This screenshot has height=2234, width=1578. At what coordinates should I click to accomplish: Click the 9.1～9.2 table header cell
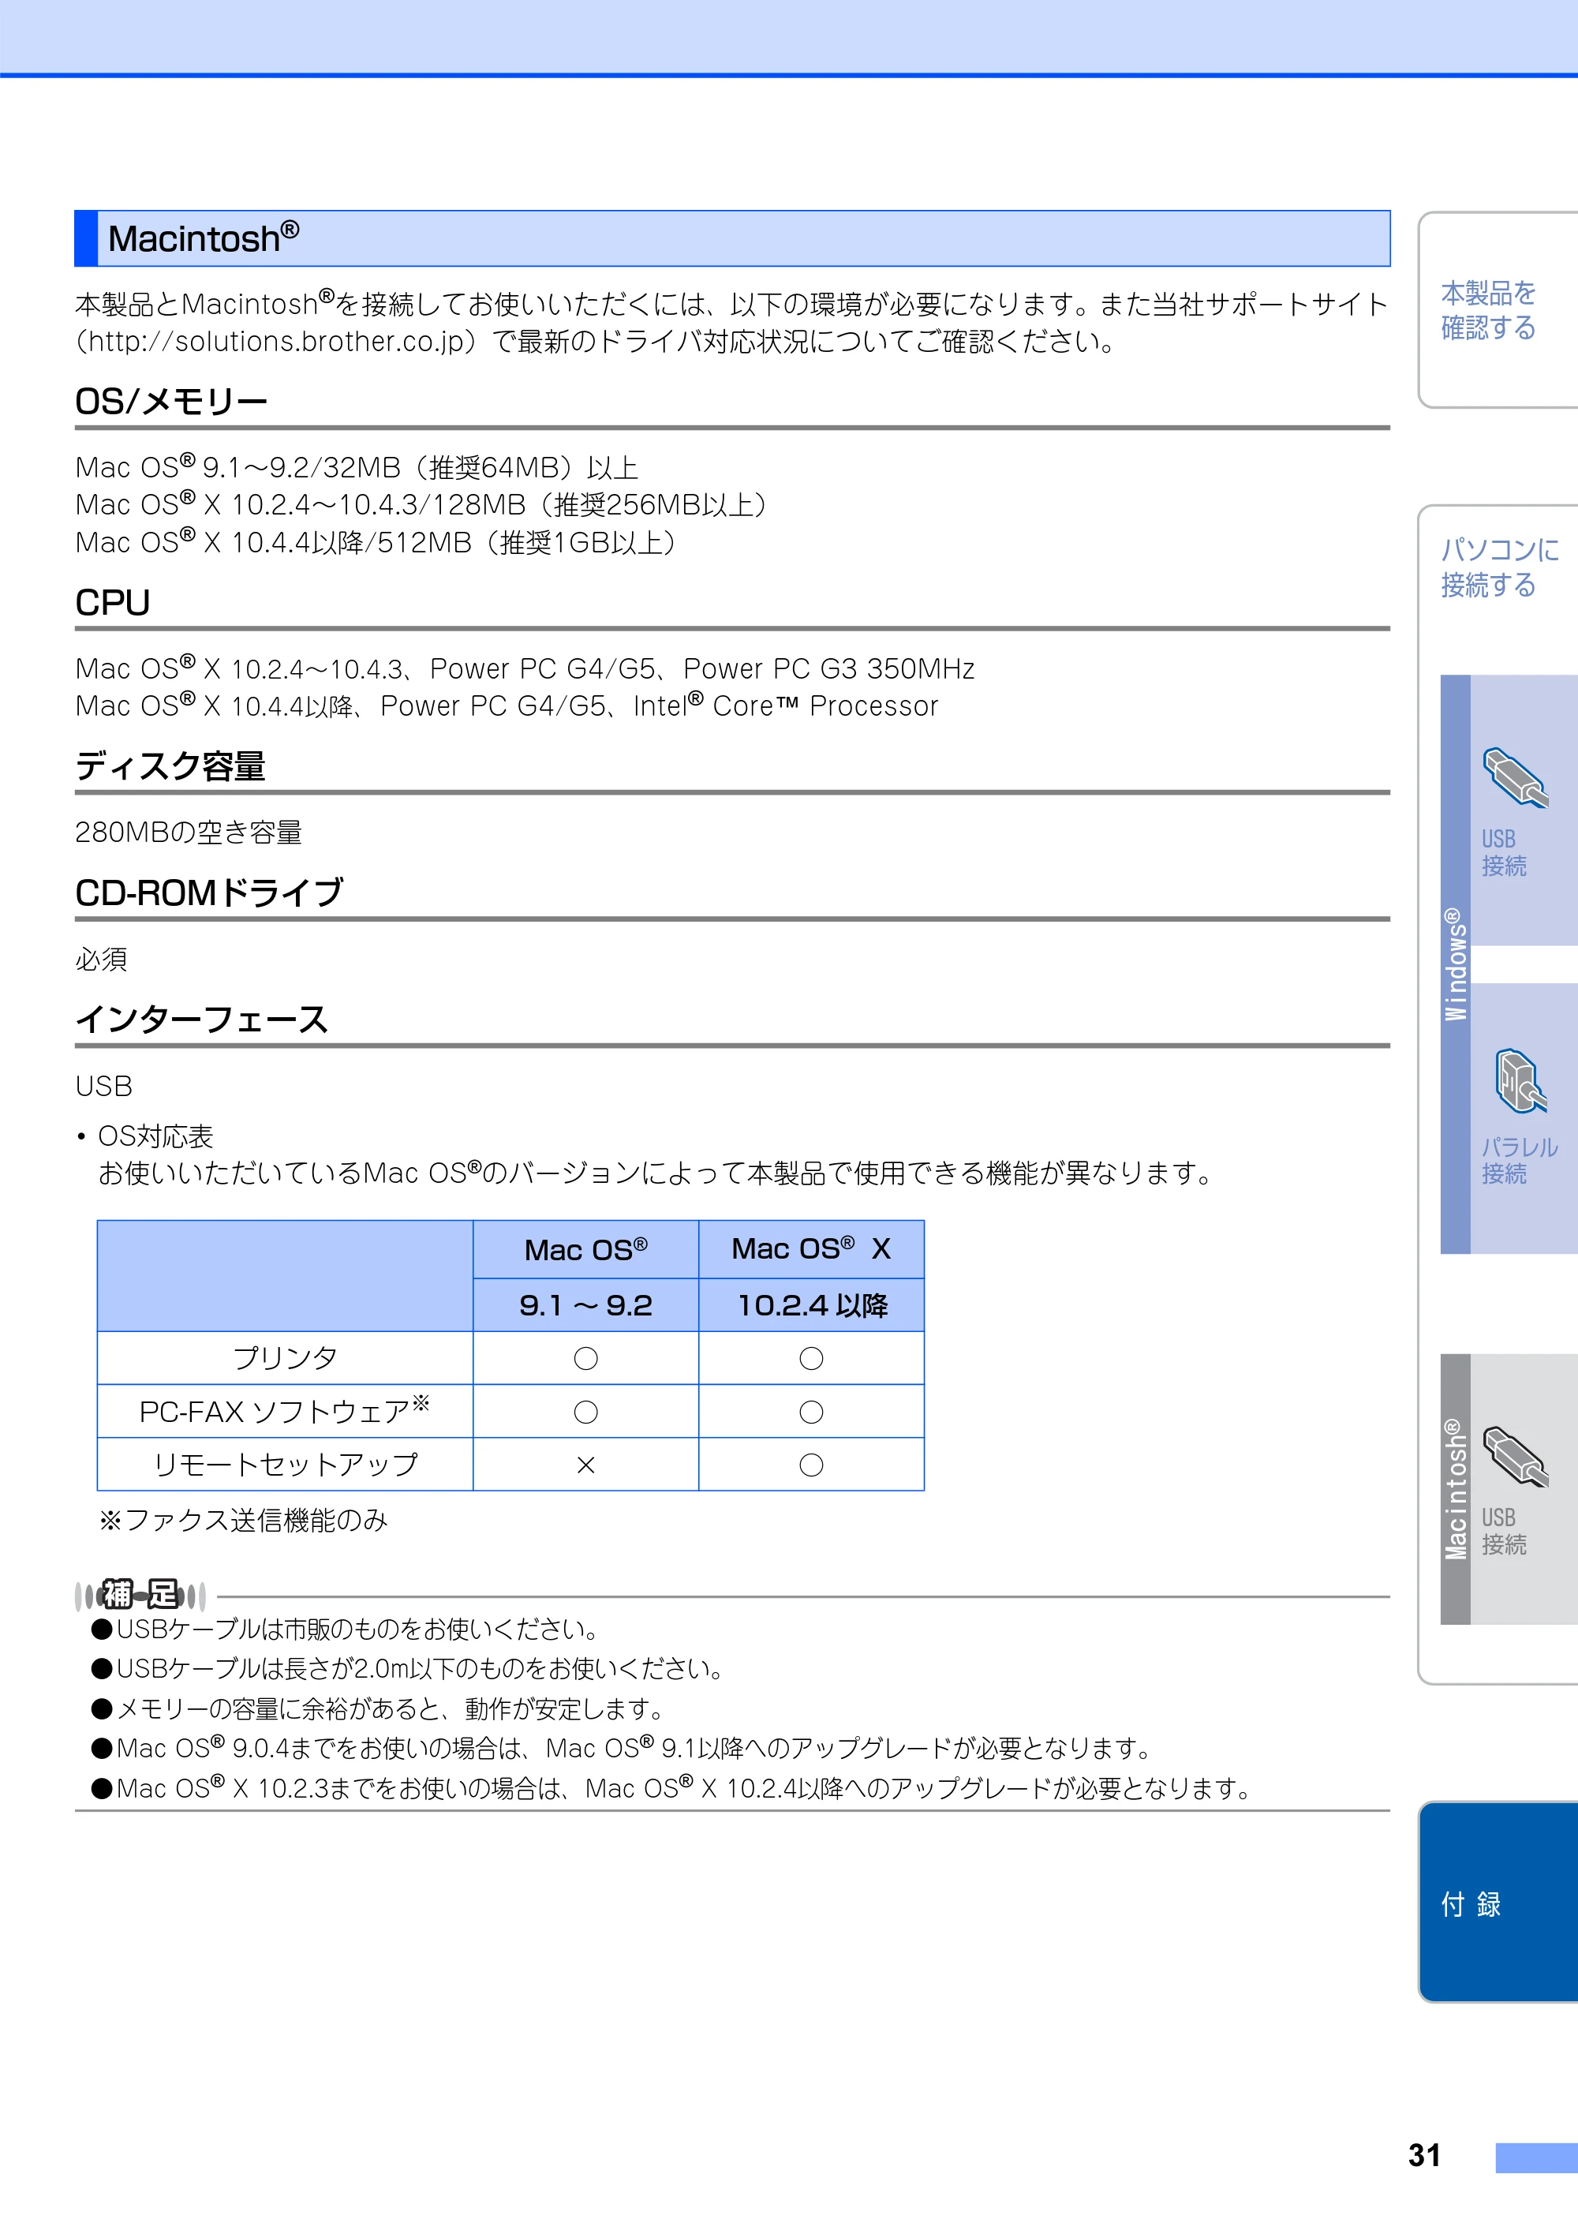pos(585,1304)
